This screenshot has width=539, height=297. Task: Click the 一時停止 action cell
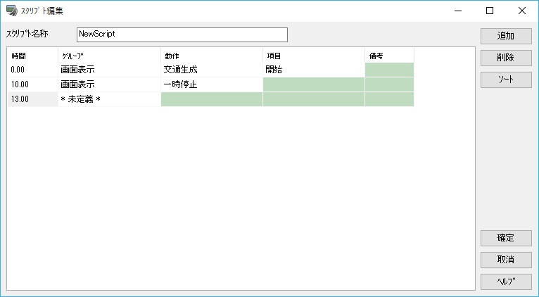212,84
